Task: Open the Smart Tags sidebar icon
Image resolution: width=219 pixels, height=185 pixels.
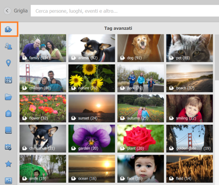Action: (x=9, y=29)
